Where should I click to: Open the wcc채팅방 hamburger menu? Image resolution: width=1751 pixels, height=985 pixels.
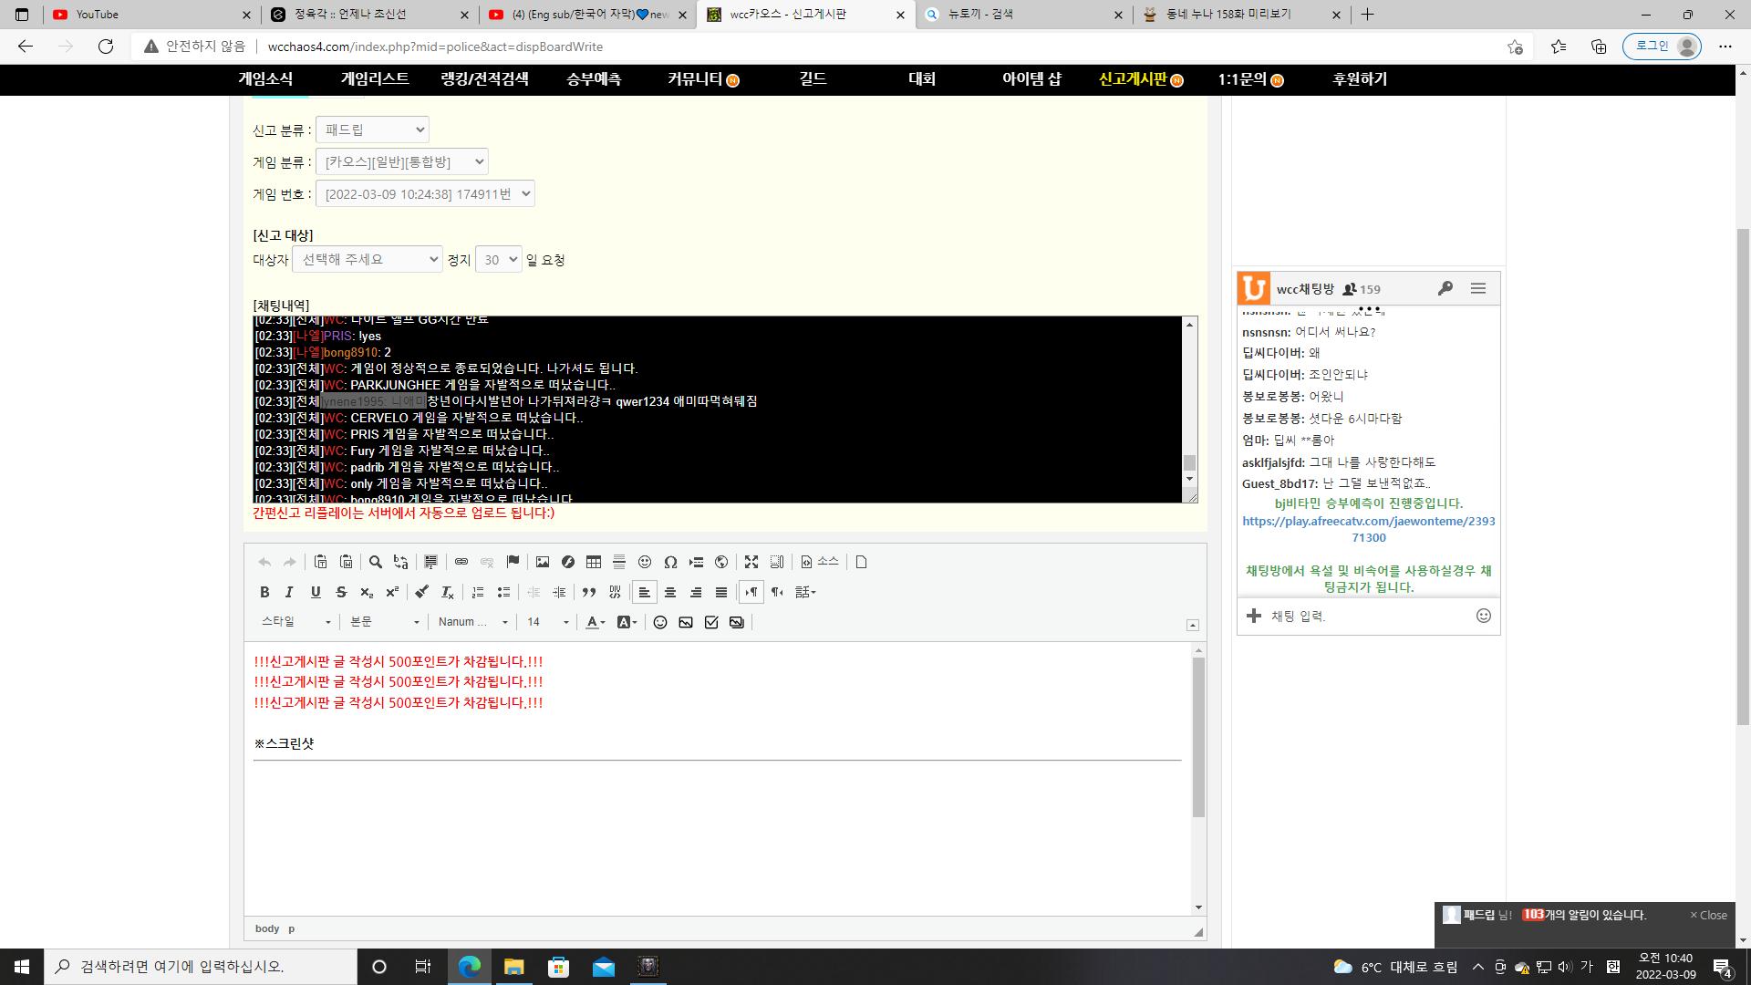click(x=1478, y=288)
